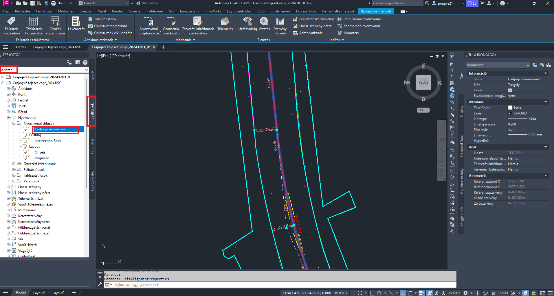The width and height of the screenshot is (554, 296).
Task: Toggle grid display in status bar
Action: [x=353, y=293]
